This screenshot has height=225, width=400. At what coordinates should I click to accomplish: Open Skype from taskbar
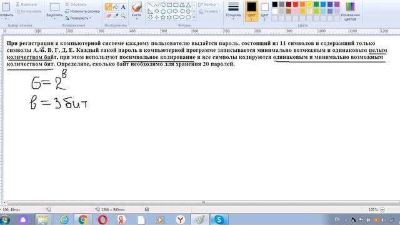219,219
